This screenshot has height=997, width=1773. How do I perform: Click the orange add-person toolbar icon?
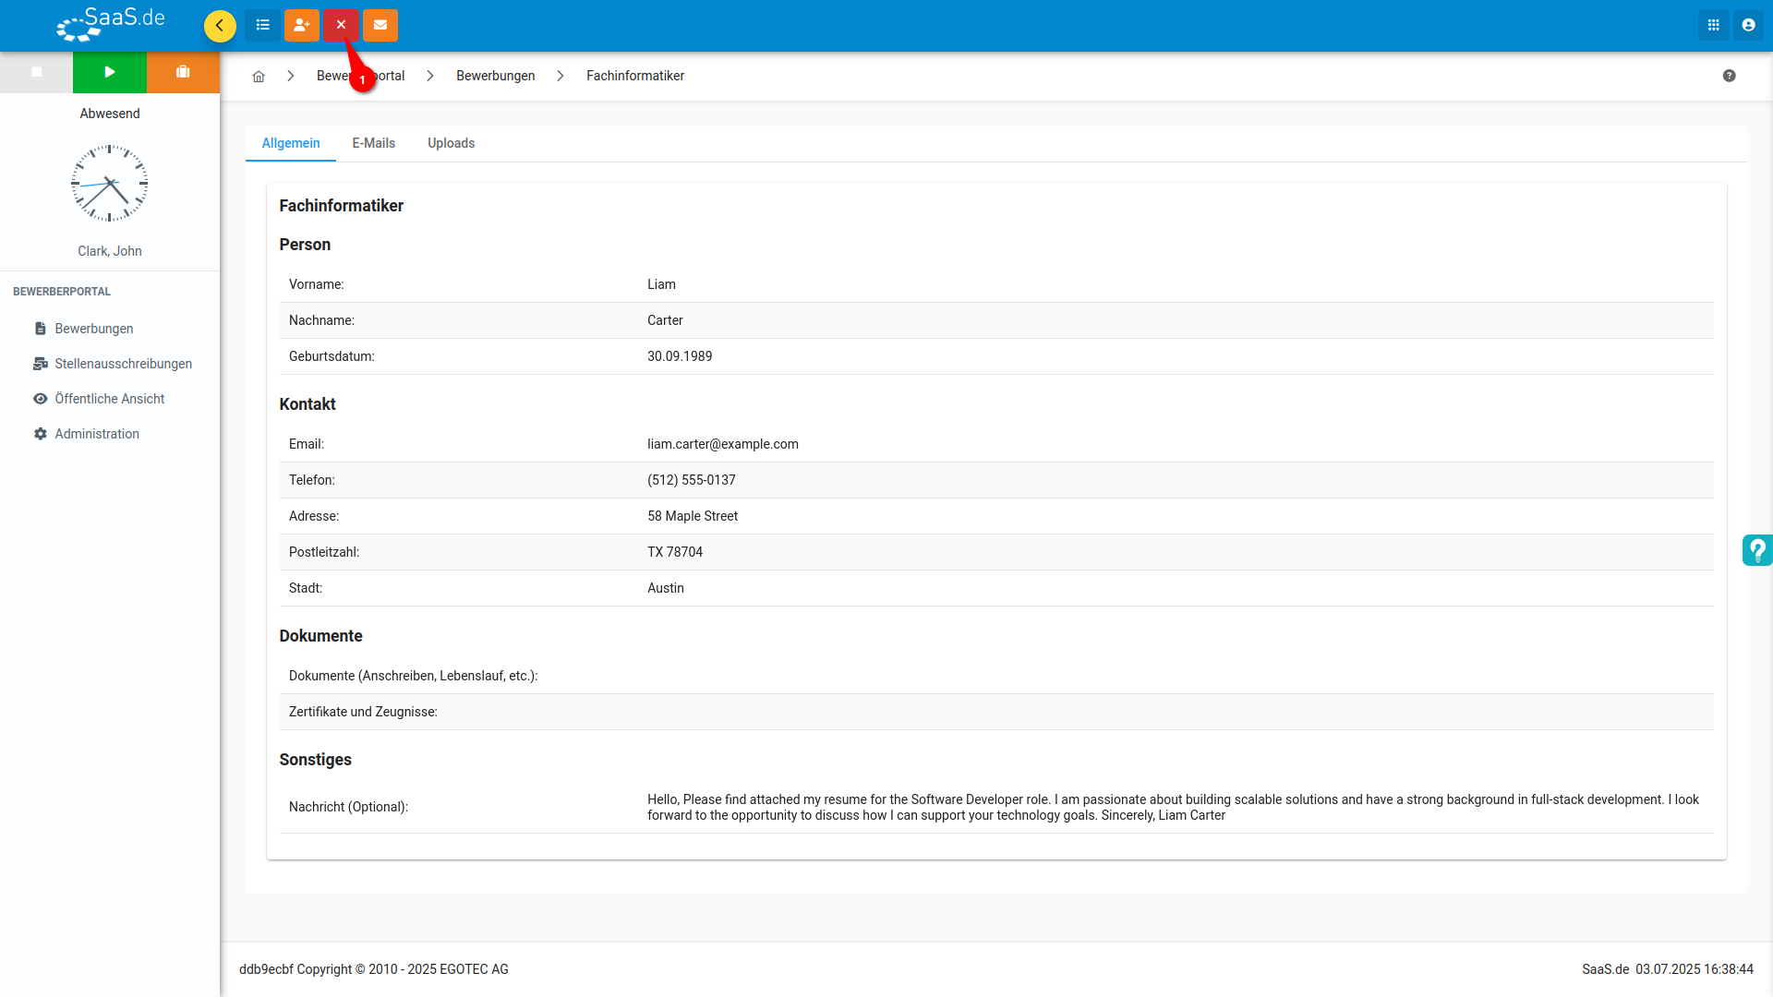pos(302,26)
